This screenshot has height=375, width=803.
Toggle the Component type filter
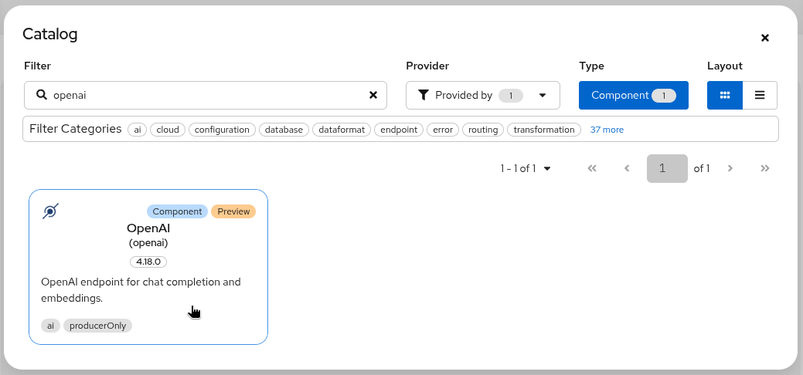point(634,95)
